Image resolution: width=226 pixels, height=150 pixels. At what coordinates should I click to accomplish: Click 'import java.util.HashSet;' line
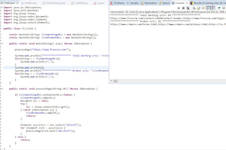[21, 10]
